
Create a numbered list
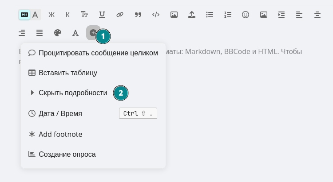click(228, 15)
